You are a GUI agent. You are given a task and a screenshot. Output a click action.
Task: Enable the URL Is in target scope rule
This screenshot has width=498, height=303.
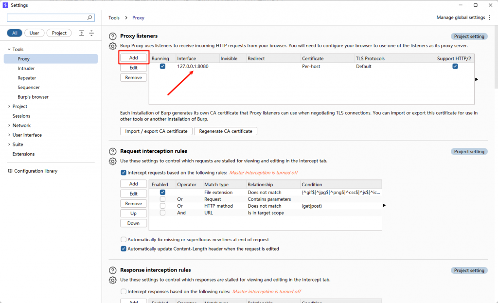[x=162, y=213]
